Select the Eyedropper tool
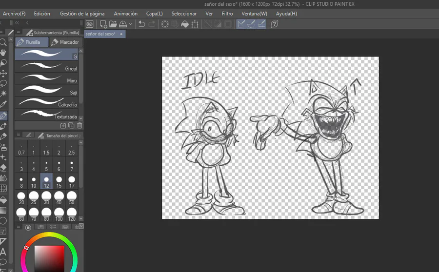Image resolution: width=439 pixels, height=272 pixels. [3, 104]
